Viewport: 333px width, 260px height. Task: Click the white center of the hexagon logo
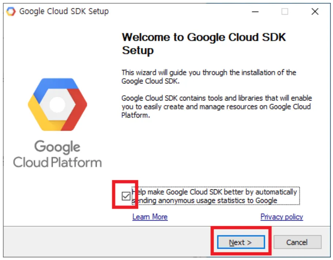tap(57, 105)
